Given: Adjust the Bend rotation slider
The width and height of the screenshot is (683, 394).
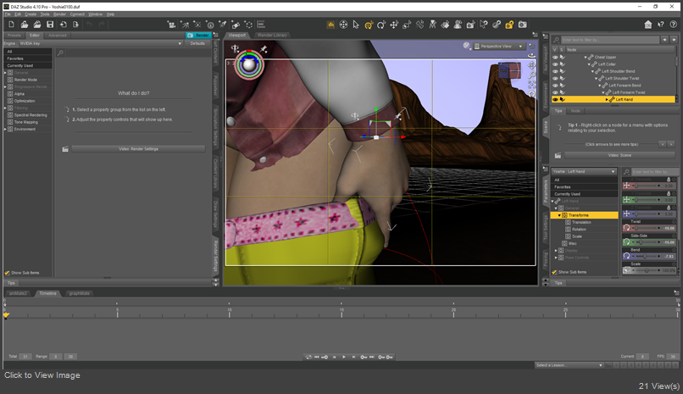Looking at the screenshot, I should point(647,257).
